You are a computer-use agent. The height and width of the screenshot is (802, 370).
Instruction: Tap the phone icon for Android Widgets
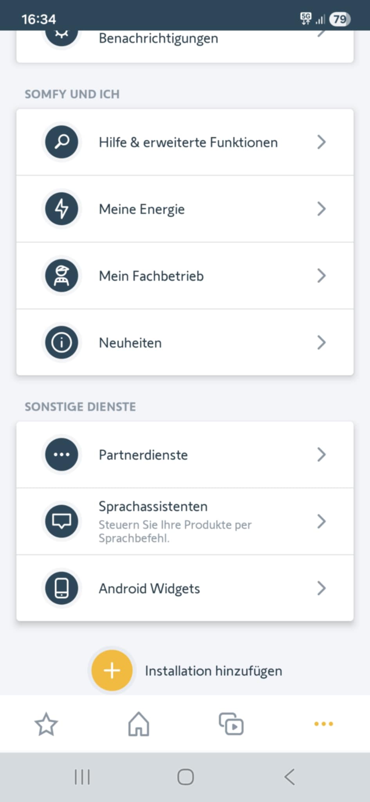click(x=61, y=588)
